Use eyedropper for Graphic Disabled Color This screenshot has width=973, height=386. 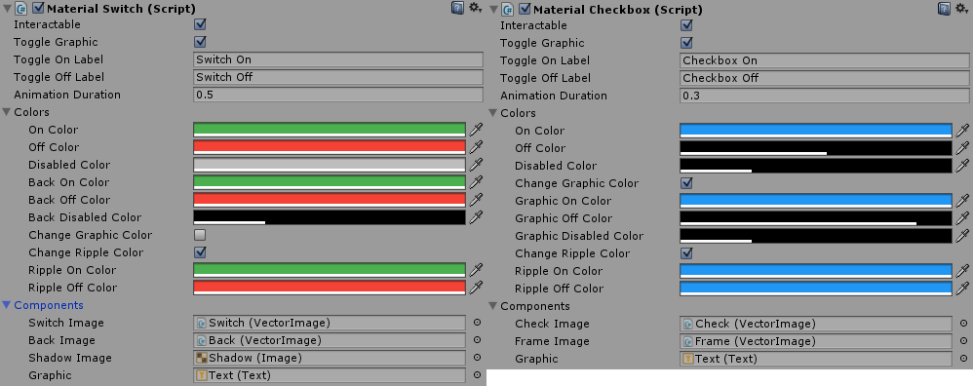[x=962, y=236]
